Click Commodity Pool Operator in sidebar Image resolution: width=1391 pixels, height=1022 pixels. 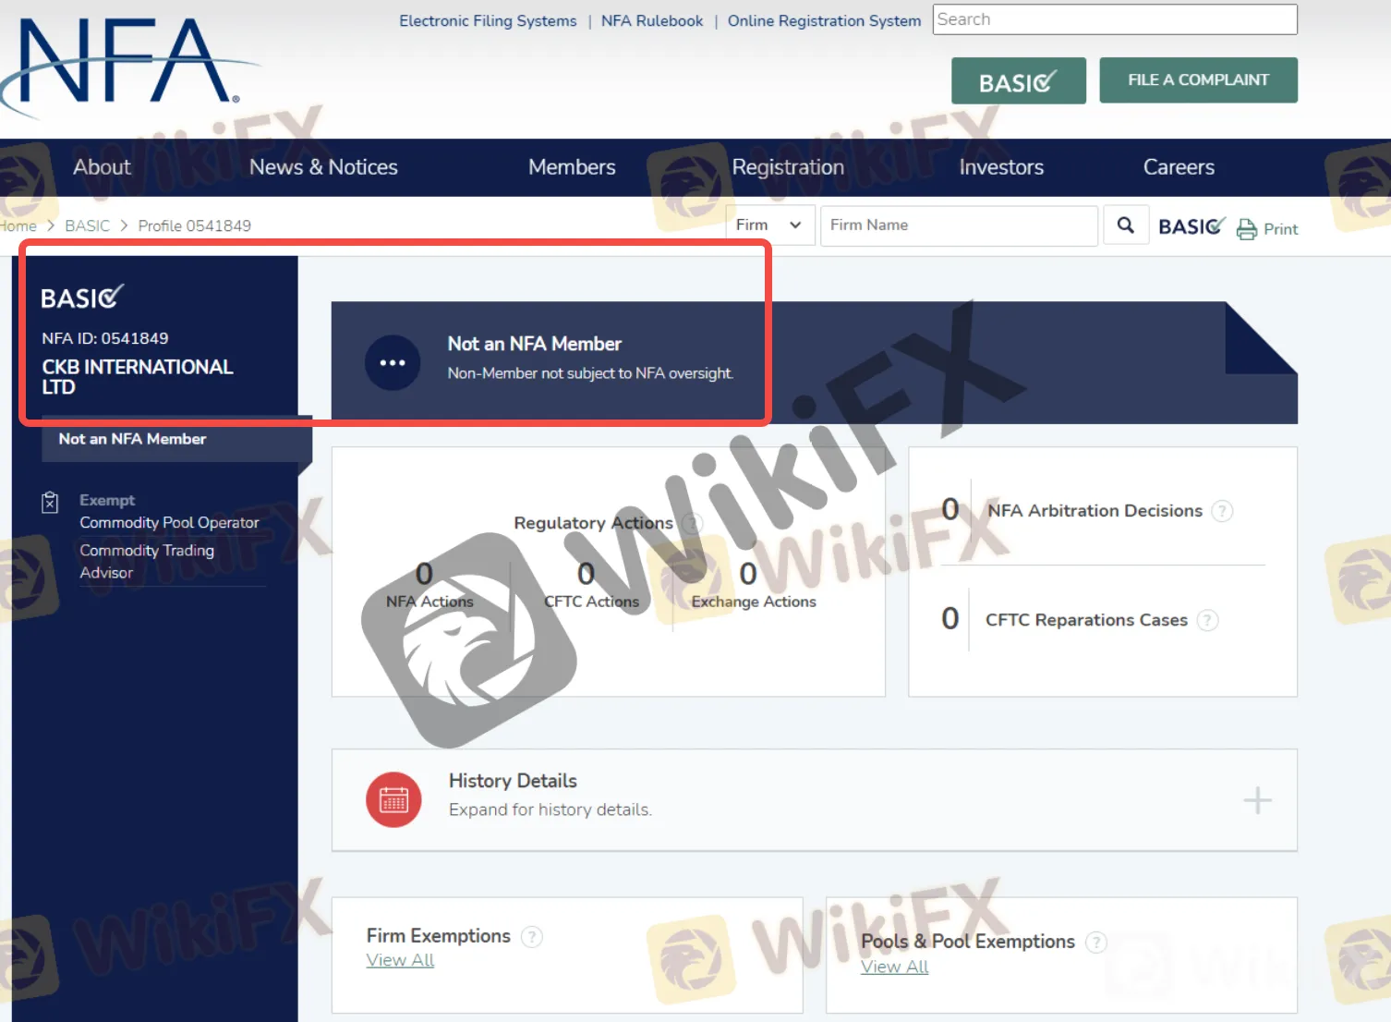(x=169, y=523)
